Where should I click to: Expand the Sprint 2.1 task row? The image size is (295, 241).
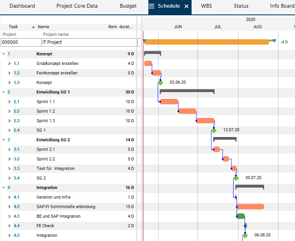pos(9,149)
